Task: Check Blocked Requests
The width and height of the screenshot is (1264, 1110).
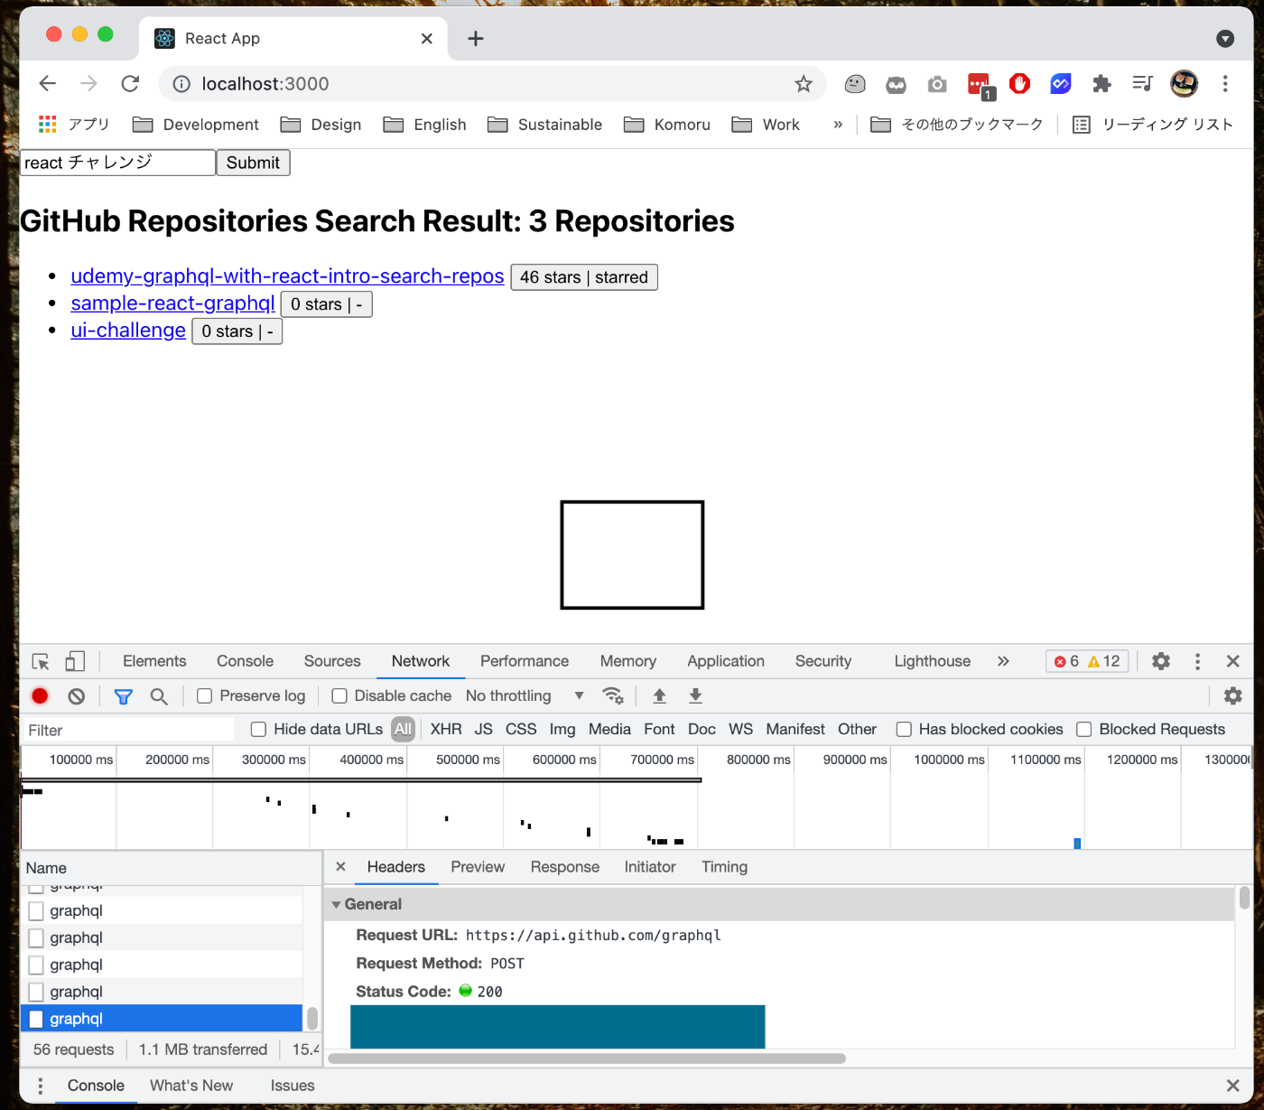Action: [1084, 729]
